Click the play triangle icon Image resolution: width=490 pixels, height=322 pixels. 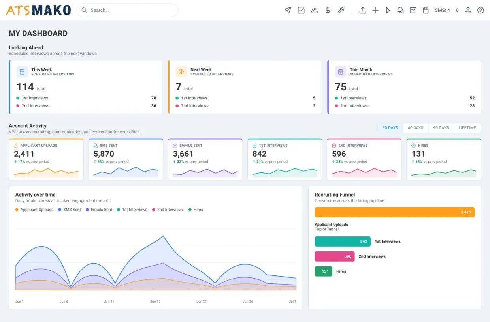click(x=388, y=10)
